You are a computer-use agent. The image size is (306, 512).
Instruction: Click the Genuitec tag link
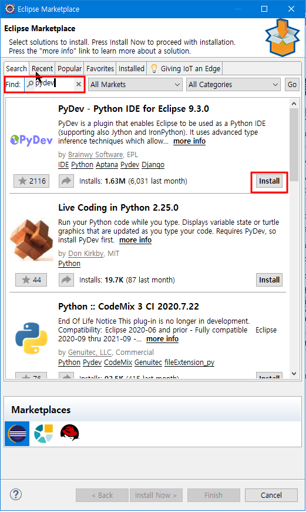point(148,362)
